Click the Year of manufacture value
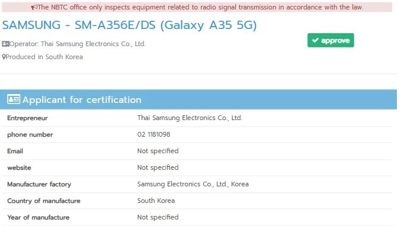Image resolution: width=404 pixels, height=226 pixels. [x=158, y=217]
